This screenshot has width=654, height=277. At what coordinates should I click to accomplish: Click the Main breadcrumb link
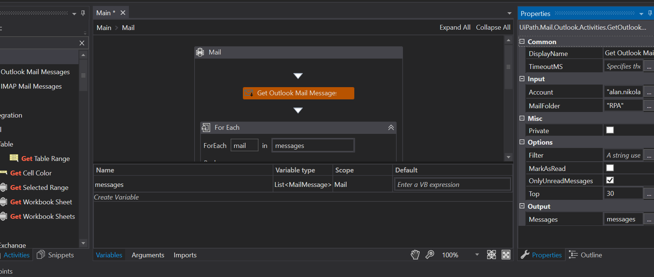tap(104, 28)
